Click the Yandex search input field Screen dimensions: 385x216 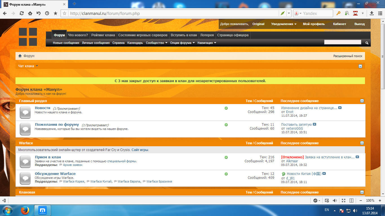click(317, 13)
